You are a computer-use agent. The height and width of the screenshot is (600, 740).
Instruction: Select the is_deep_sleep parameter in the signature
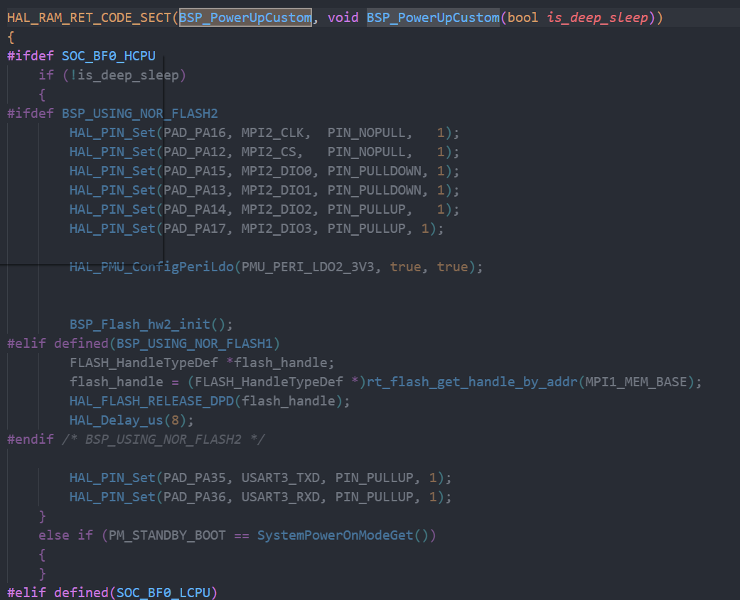598,18
